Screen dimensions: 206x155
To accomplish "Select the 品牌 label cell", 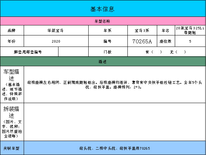I will point(12,30).
